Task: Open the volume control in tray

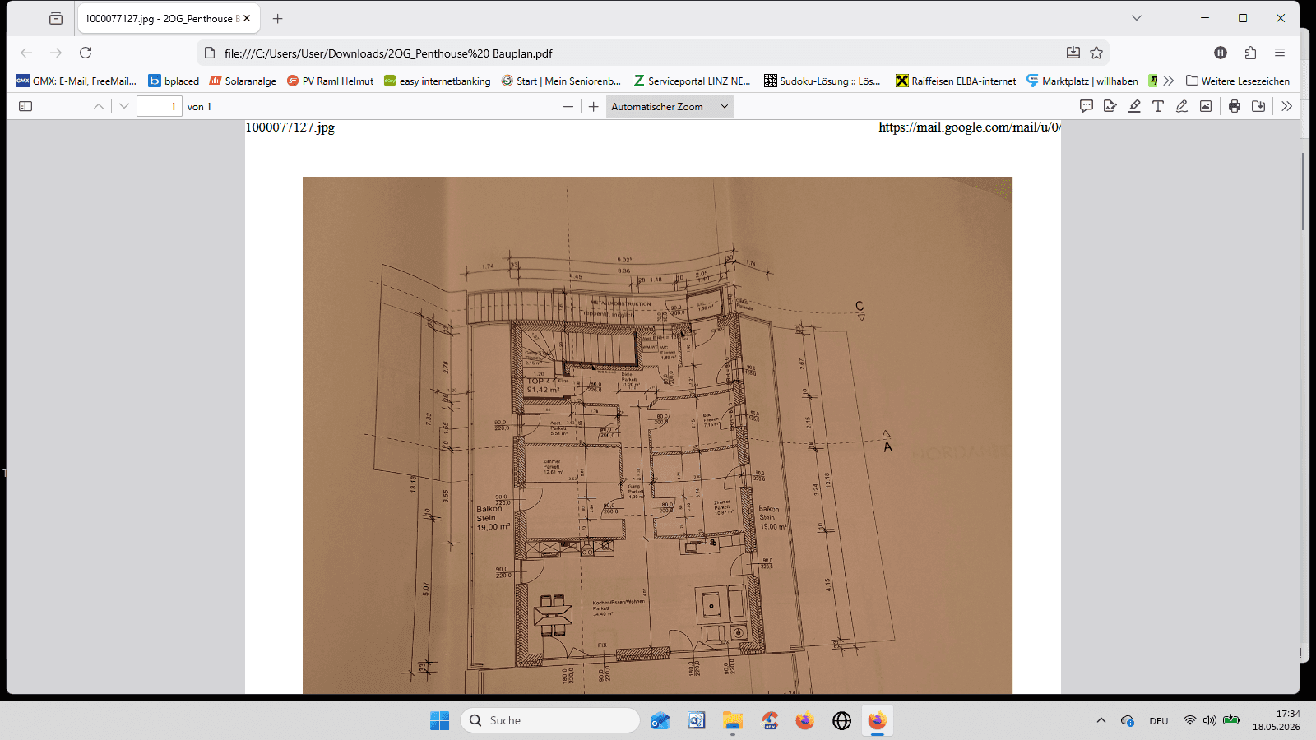Action: click(x=1210, y=720)
